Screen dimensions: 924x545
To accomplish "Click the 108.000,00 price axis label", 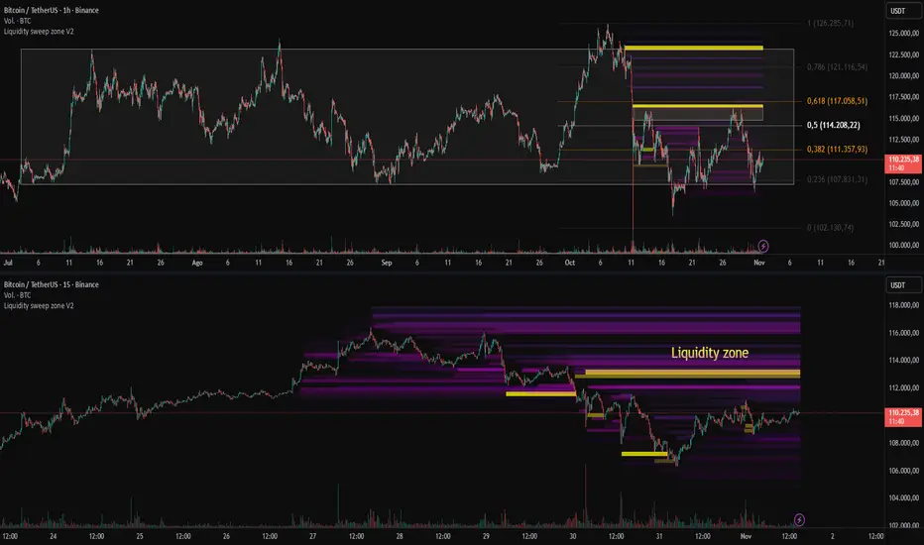I will tap(904, 443).
